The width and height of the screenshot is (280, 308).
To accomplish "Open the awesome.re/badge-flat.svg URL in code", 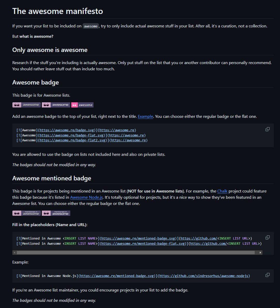I will (72, 135).
